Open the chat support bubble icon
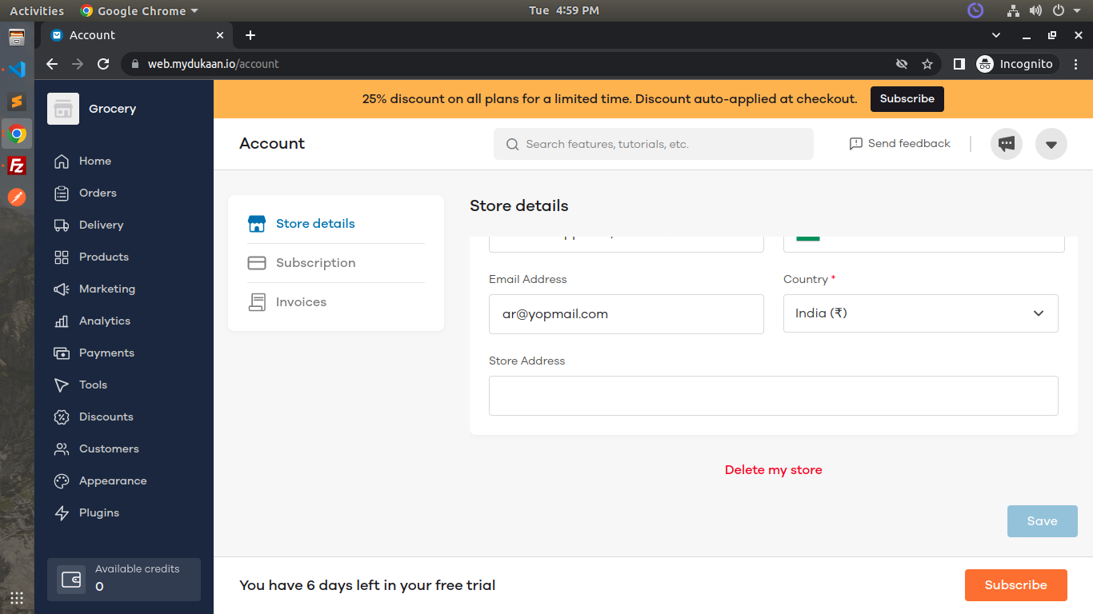 click(x=1006, y=145)
